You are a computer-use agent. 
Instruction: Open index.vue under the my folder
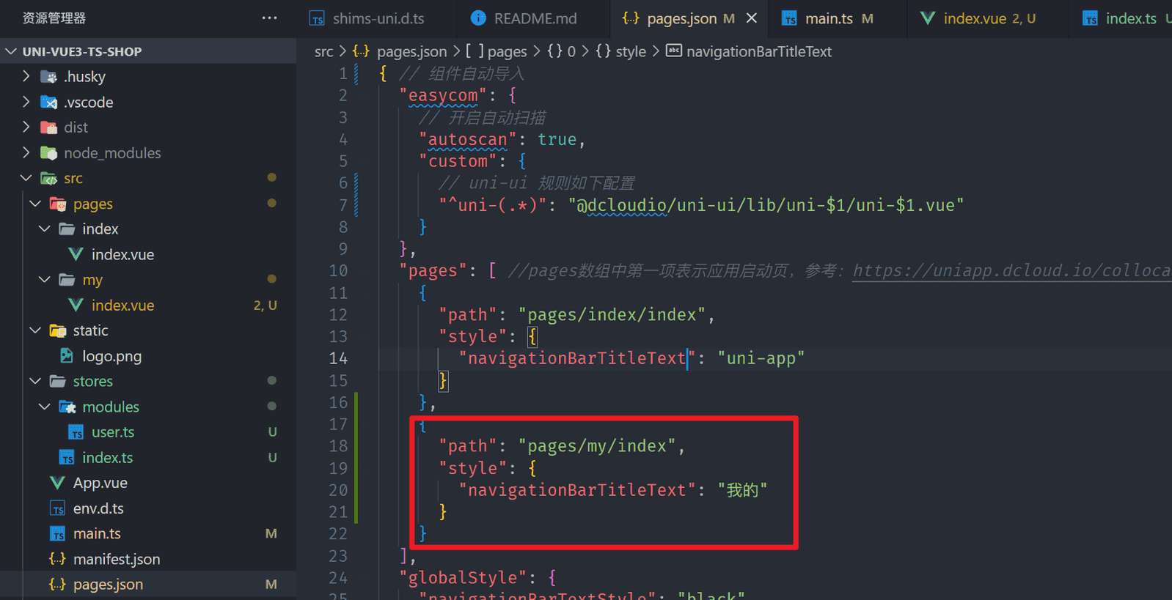122,305
